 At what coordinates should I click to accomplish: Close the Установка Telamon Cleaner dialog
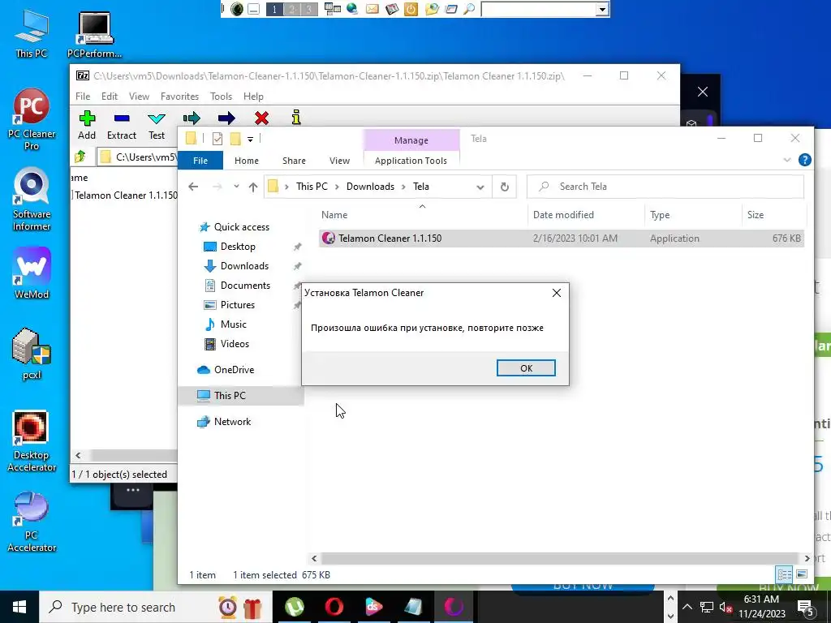pyautogui.click(x=557, y=293)
